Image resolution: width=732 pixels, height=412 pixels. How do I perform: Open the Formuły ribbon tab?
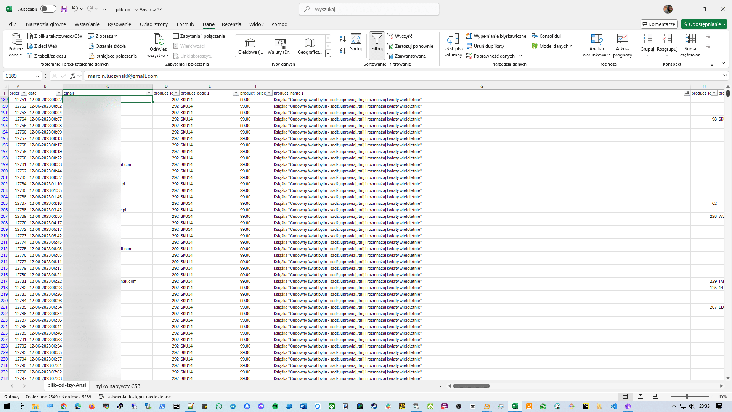(185, 24)
